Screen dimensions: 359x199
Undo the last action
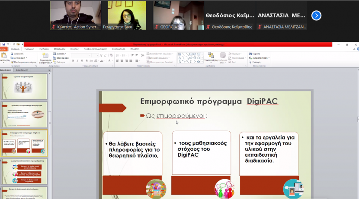(x=8, y=44)
